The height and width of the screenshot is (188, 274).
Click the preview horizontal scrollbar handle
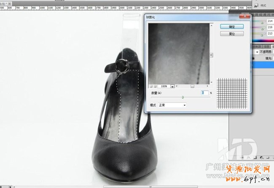(x=192, y=86)
